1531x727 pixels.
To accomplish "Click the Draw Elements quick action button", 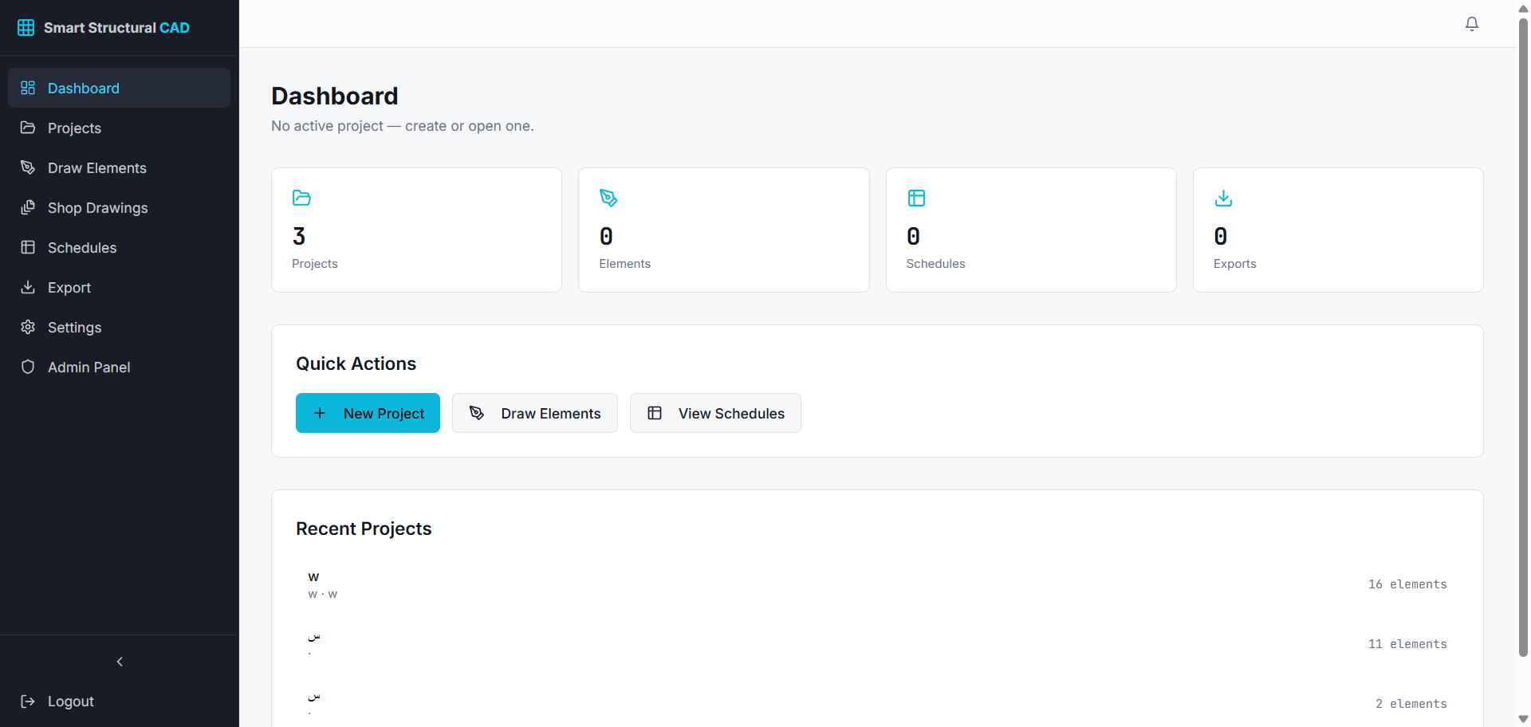I will tap(535, 413).
